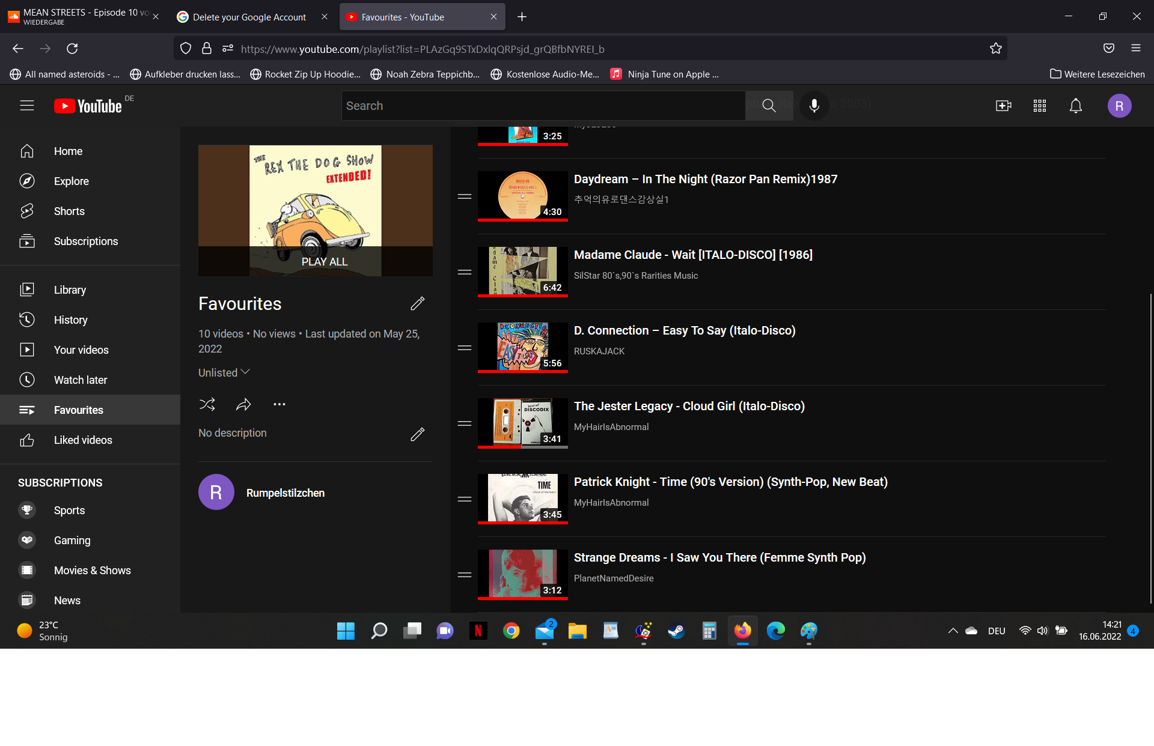1154x746 pixels.
Task: Open the Weitere Lesezeichen bookmarks folder
Action: [1097, 74]
